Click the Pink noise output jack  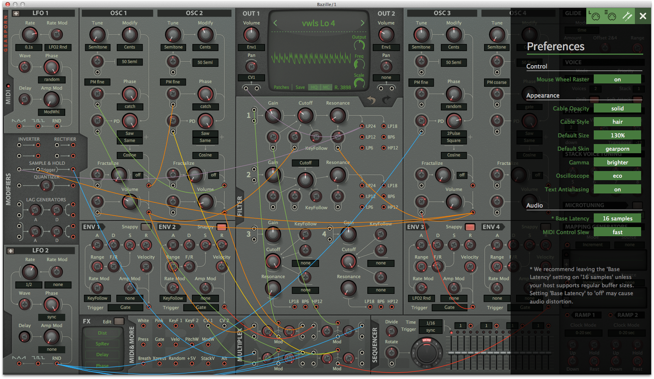coord(159,326)
